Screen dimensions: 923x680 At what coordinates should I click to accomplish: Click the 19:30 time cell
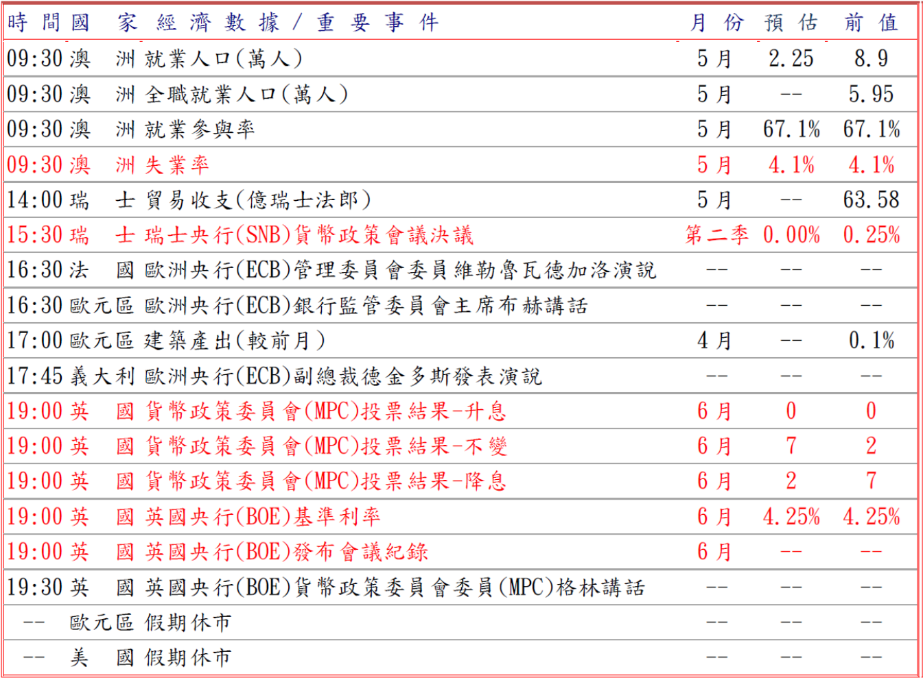35,587
